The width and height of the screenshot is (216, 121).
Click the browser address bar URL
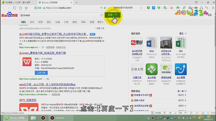(x=59, y=8)
